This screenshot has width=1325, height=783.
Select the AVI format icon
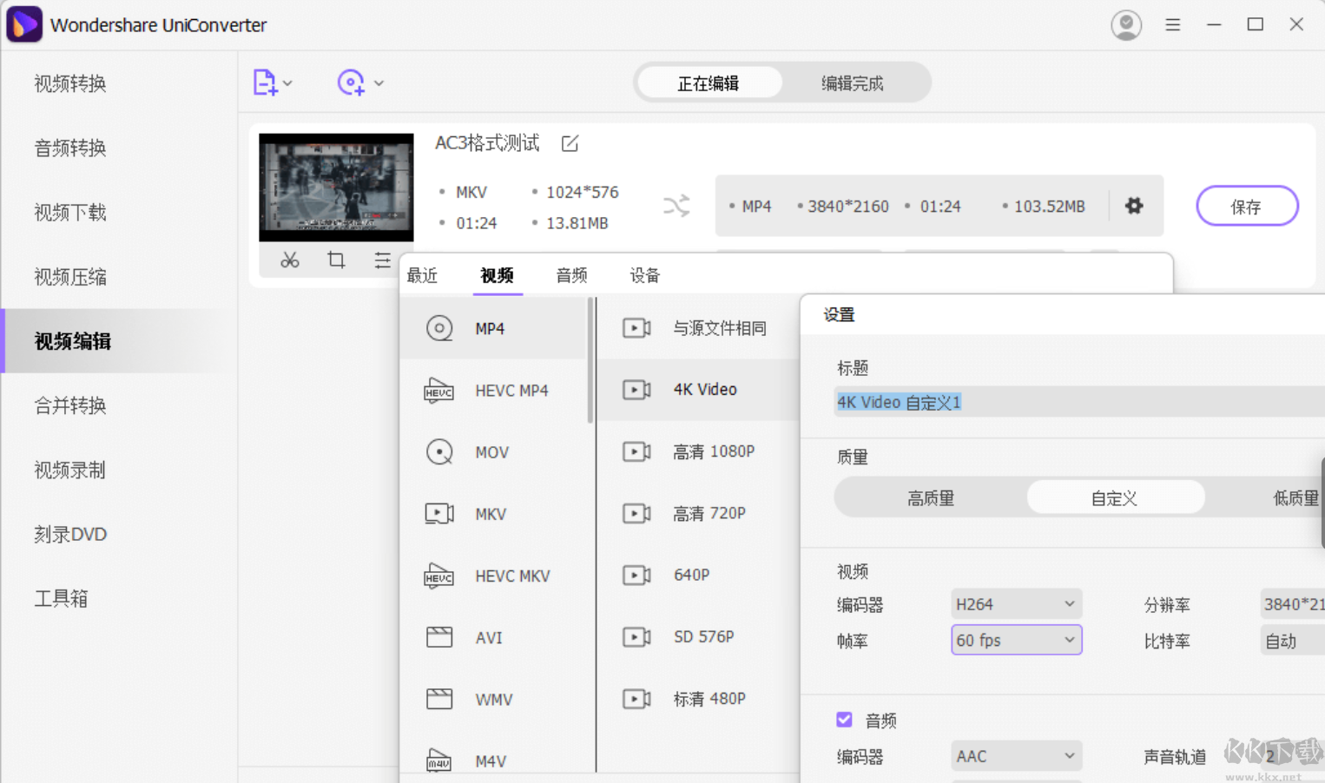(439, 637)
